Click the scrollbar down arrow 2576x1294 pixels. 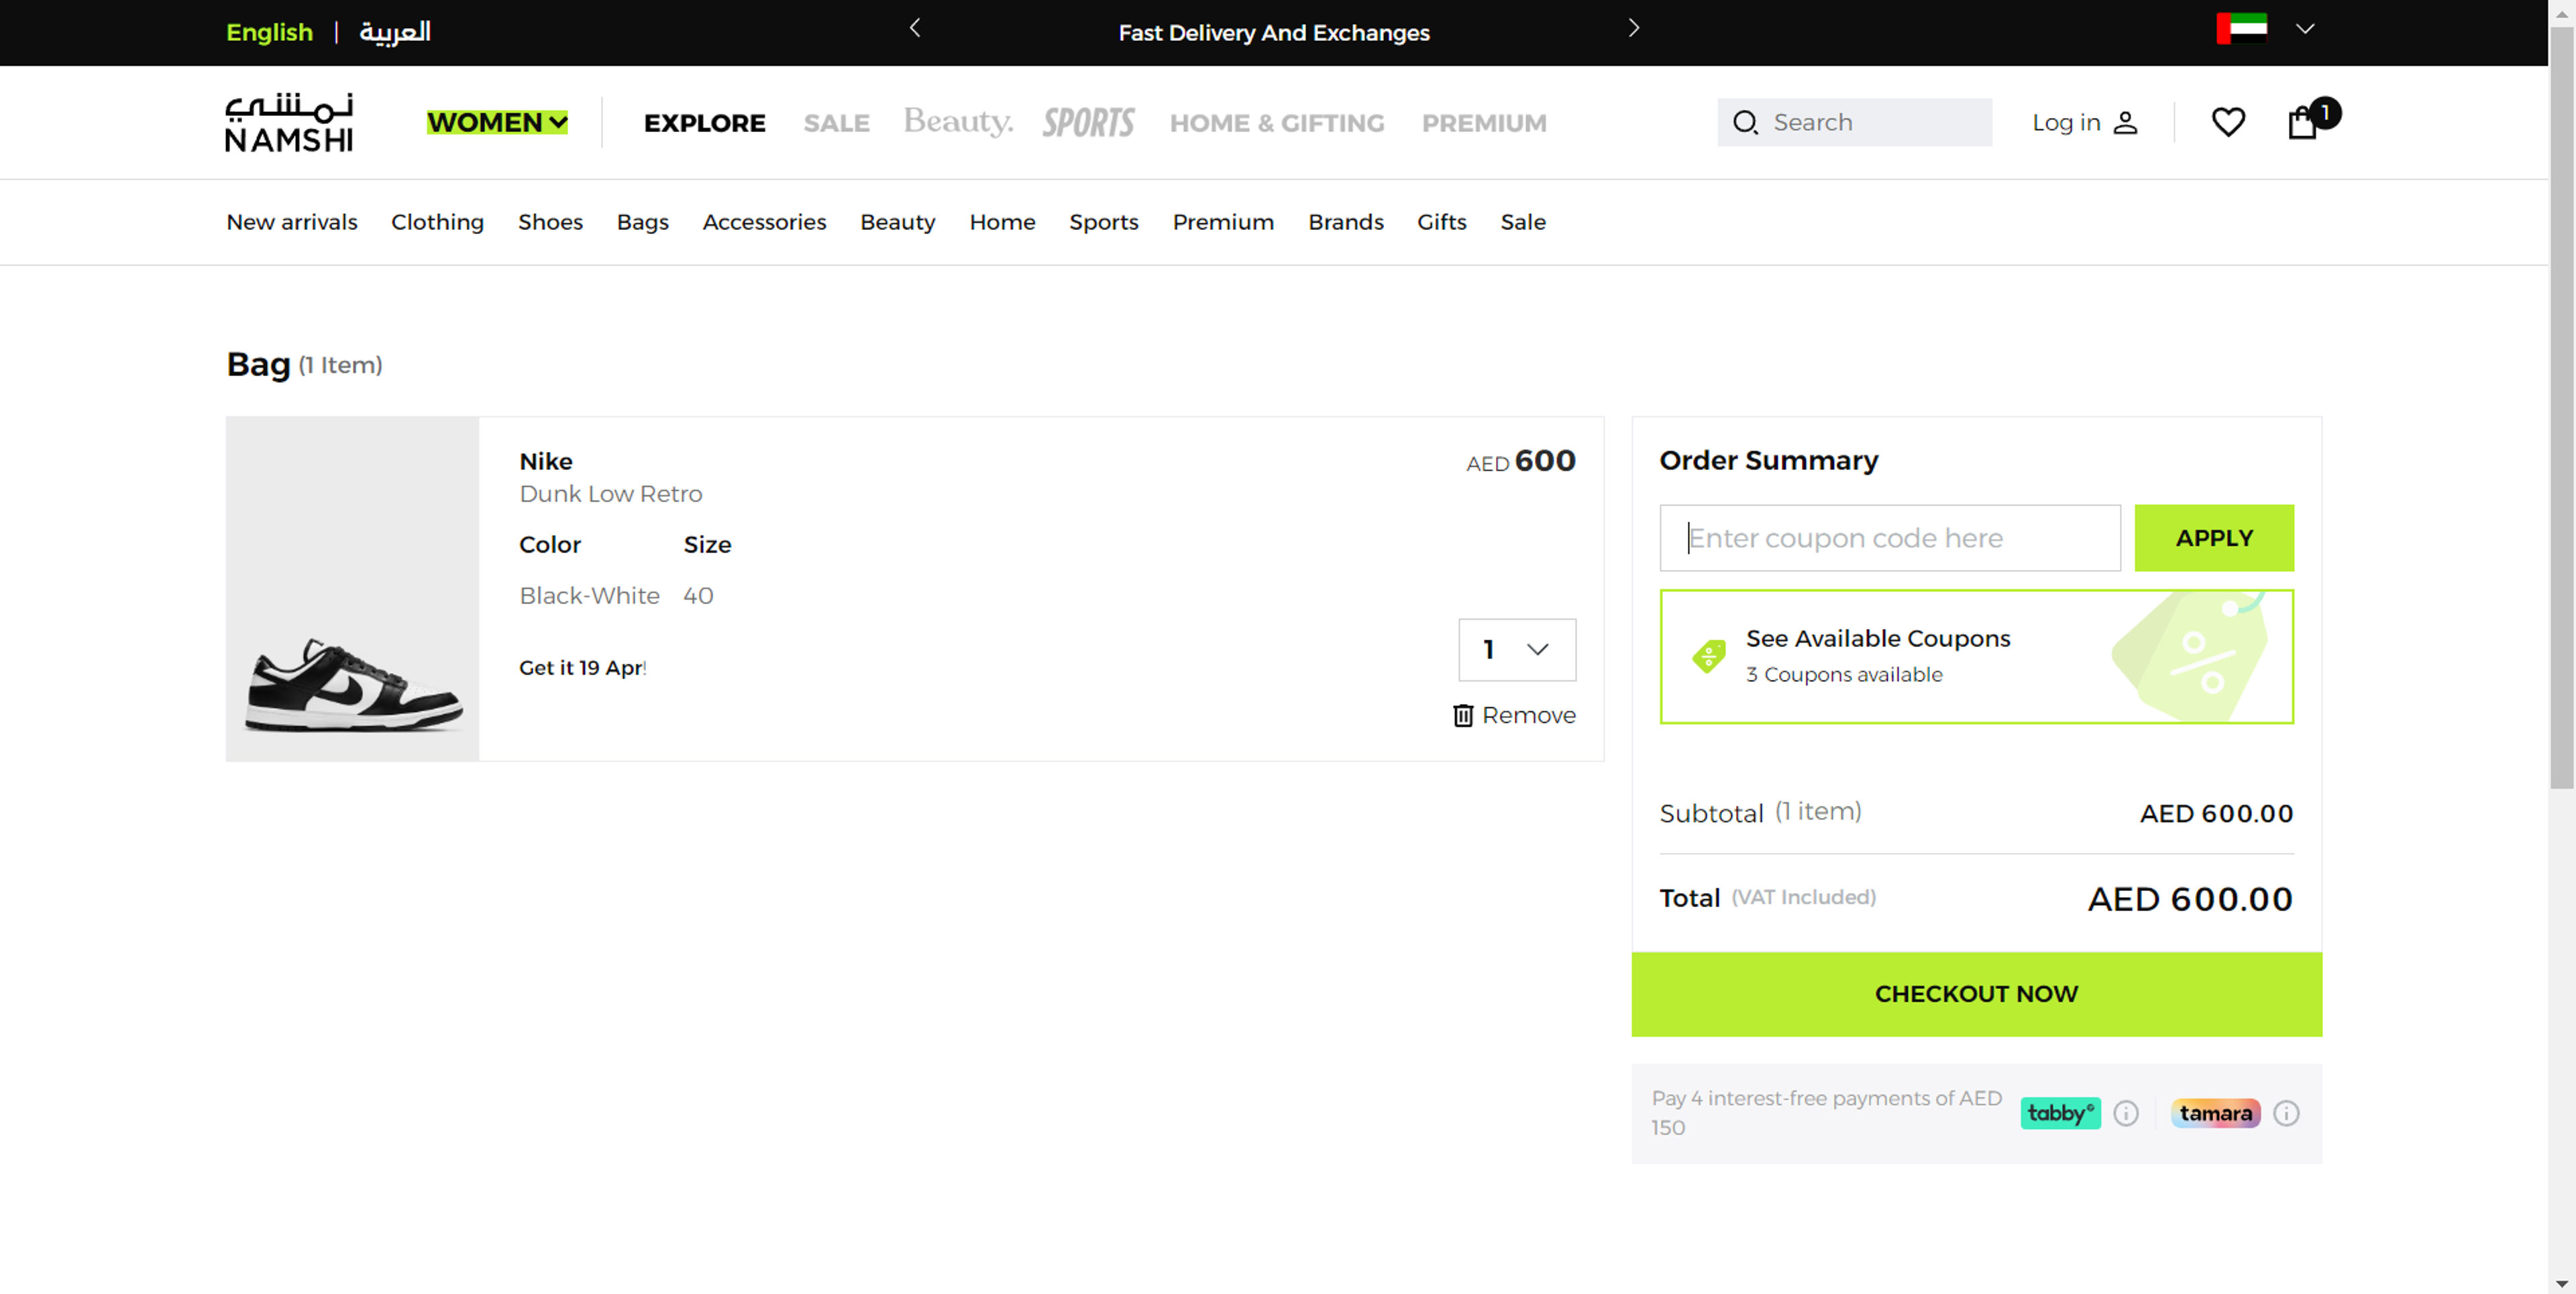2561,1283
